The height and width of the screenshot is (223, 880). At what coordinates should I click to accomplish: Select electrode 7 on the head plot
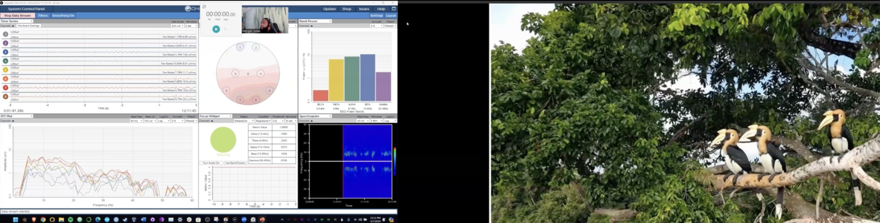[240, 100]
